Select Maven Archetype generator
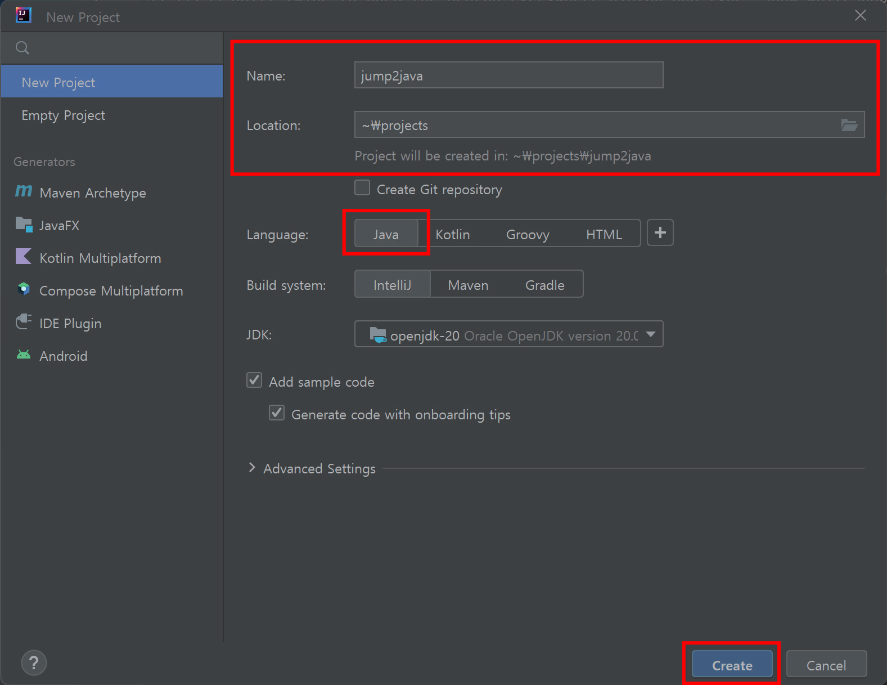Viewport: 887px width, 685px height. coord(112,192)
